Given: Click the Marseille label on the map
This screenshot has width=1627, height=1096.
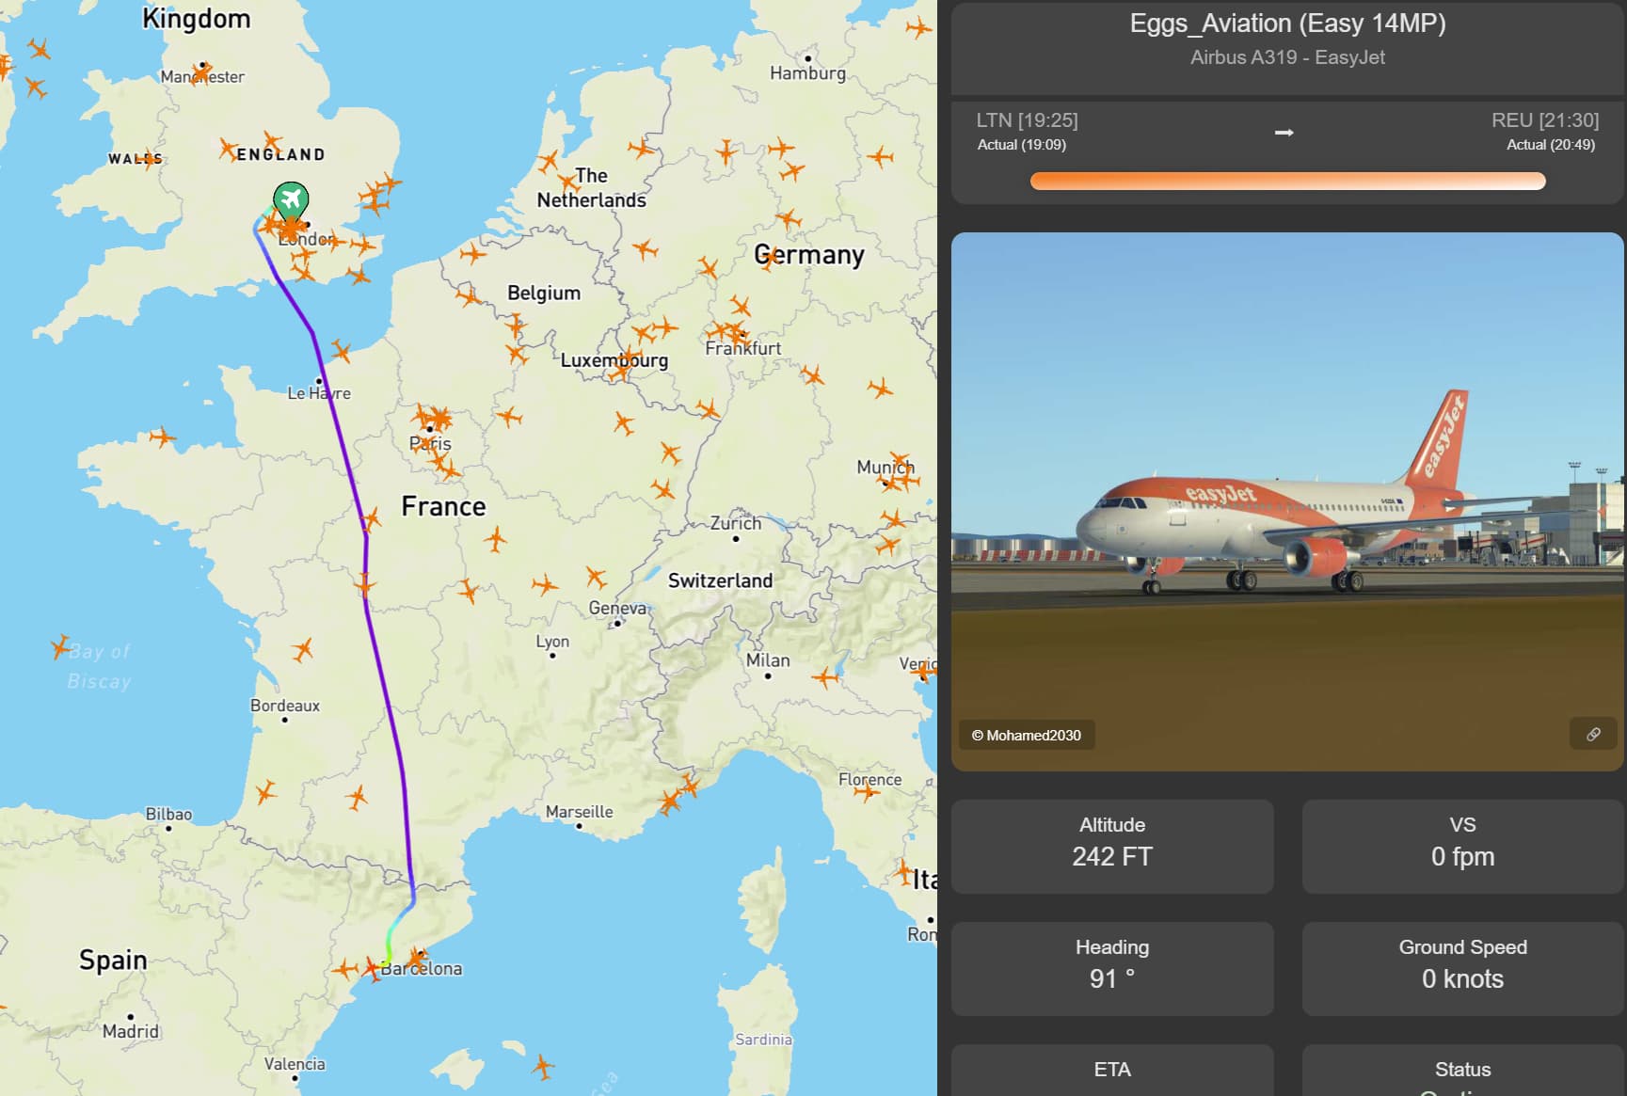Looking at the screenshot, I should point(579,812).
